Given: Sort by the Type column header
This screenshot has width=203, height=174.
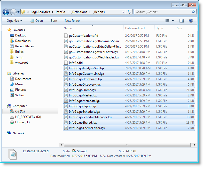Looking at the screenshot, I should pyautogui.click(x=160, y=28).
